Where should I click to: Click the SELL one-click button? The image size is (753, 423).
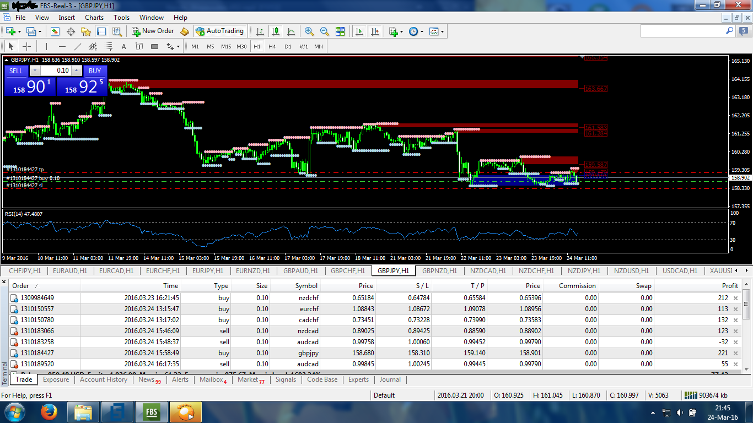16,70
